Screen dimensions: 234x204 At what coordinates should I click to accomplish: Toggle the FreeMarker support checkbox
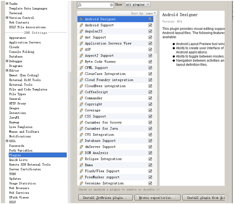pyautogui.click(x=150, y=177)
